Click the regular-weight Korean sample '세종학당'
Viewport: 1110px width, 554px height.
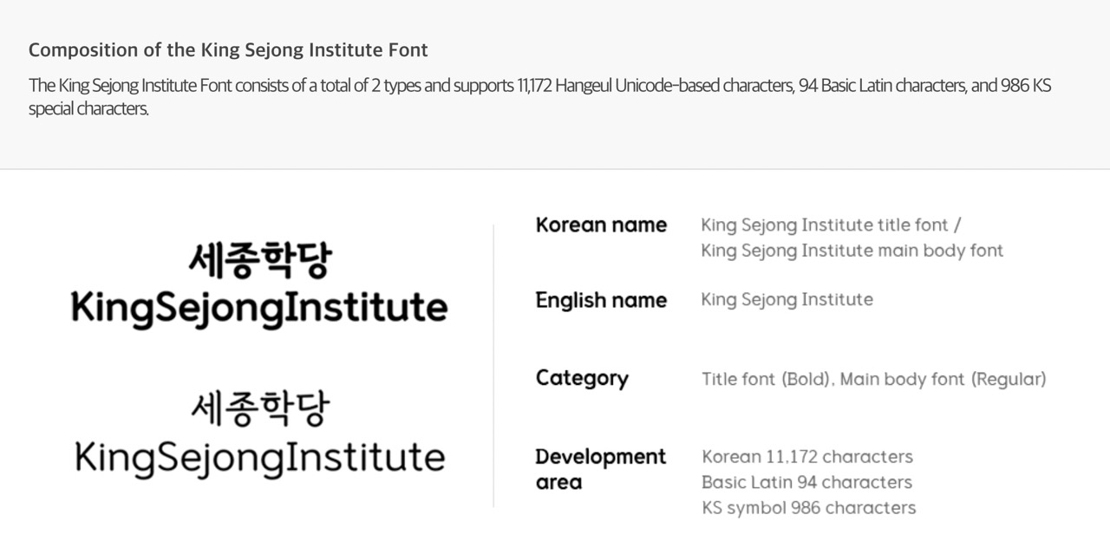(259, 409)
